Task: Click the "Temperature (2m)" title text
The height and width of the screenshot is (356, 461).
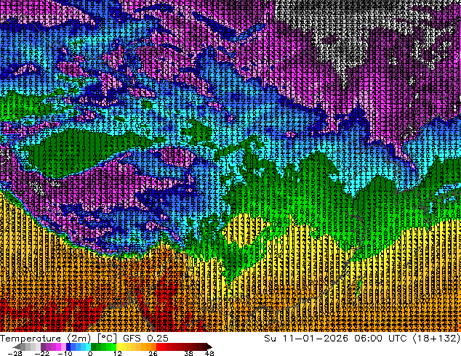Action: coord(46,339)
